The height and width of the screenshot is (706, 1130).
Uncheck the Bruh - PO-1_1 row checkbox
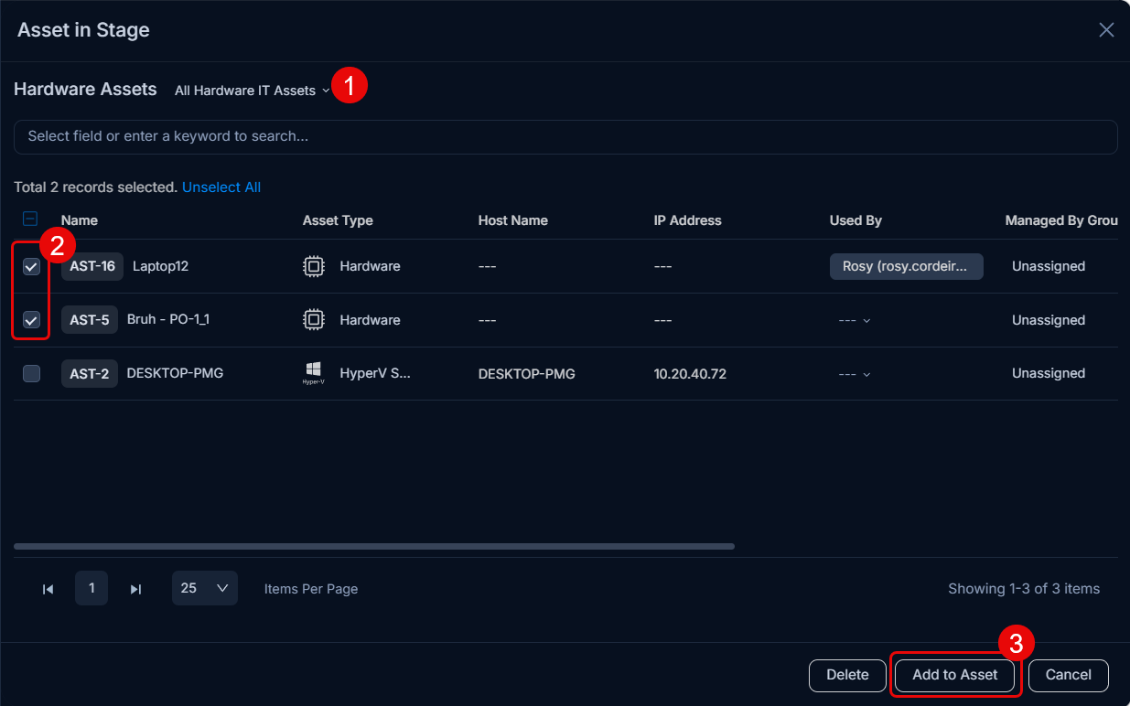tap(31, 320)
